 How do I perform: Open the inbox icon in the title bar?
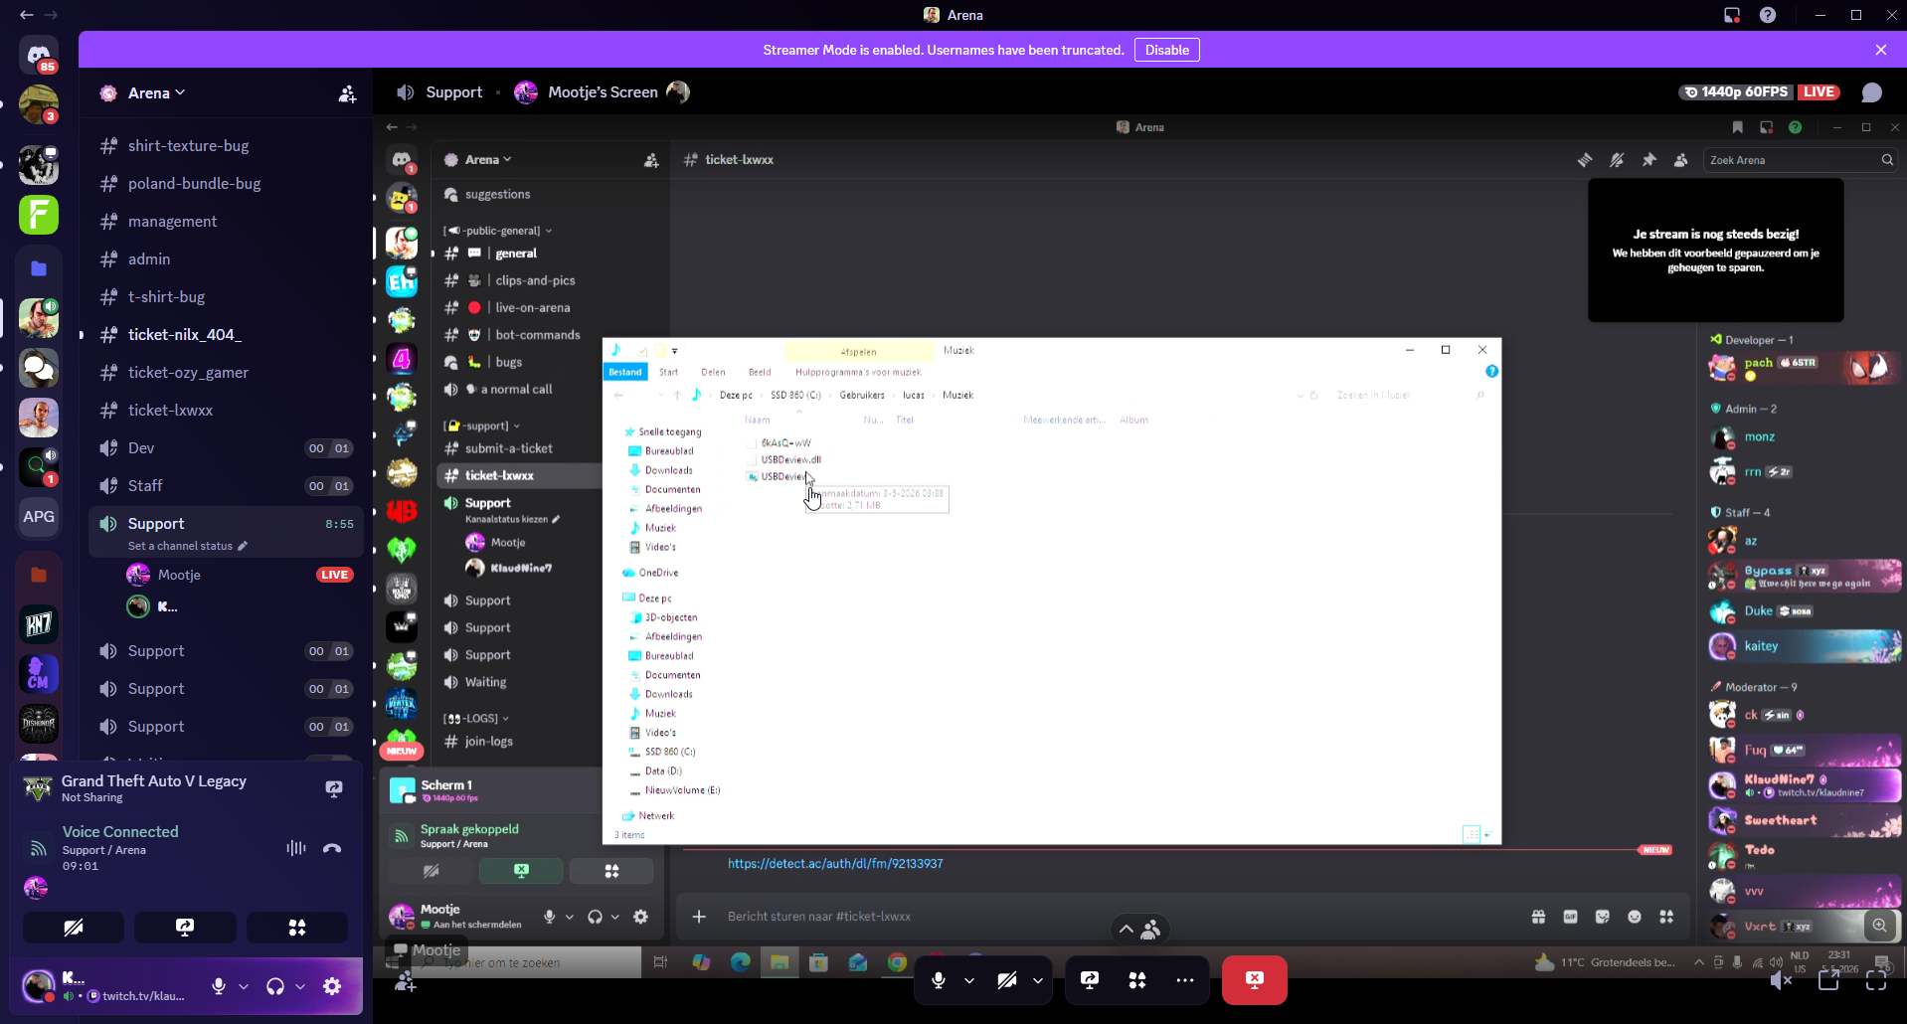(1732, 15)
